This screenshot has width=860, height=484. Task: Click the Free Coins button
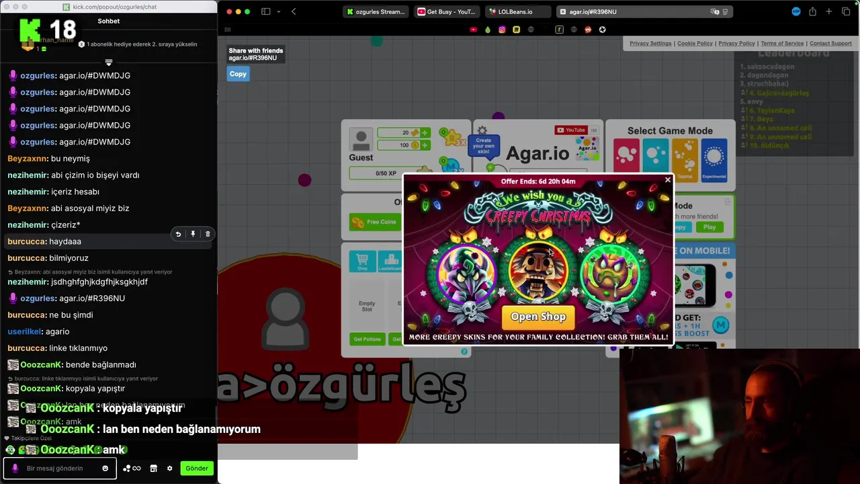pos(376,222)
